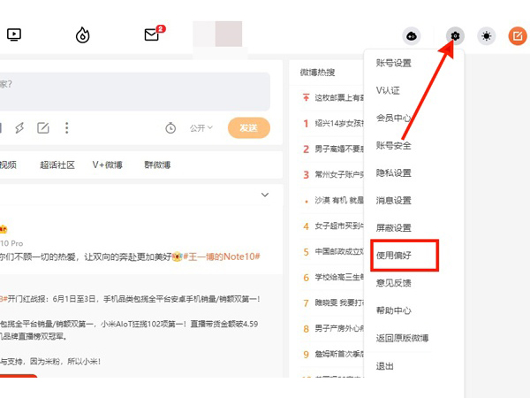Click into the post compose text box
The image size is (530, 398).
132,90
